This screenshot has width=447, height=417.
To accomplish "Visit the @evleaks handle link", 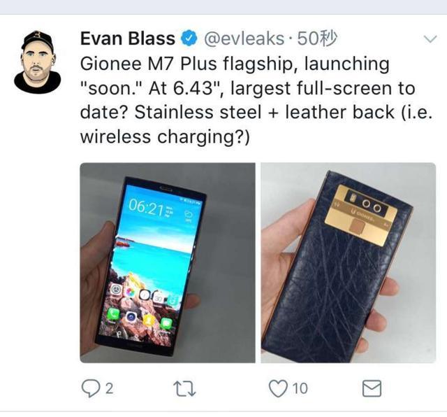I will (x=244, y=38).
